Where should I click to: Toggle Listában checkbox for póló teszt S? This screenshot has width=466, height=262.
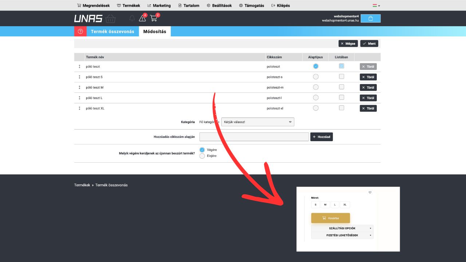coord(341,76)
